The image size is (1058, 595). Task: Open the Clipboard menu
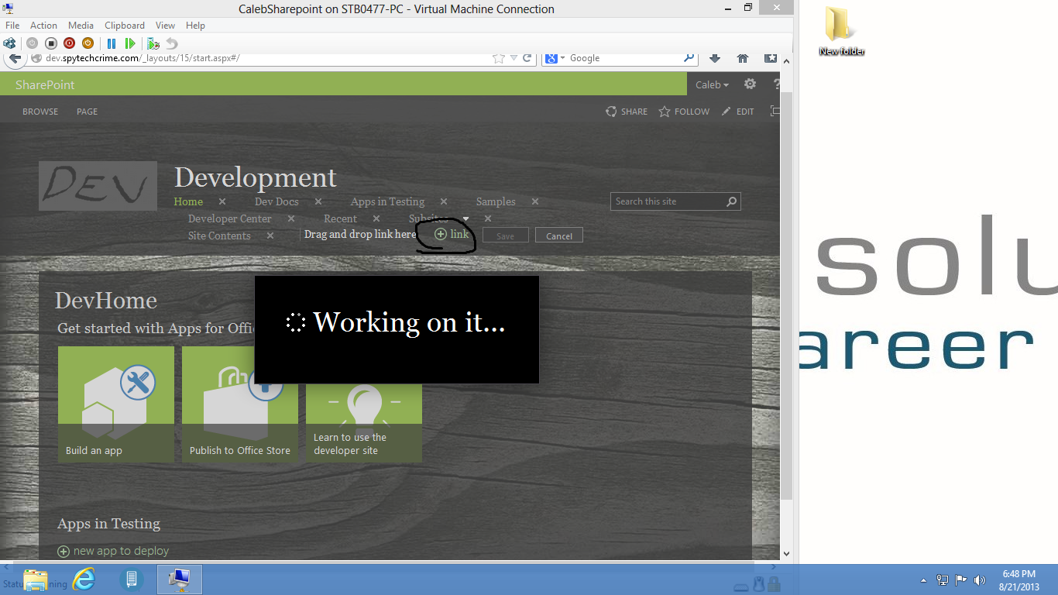125,26
